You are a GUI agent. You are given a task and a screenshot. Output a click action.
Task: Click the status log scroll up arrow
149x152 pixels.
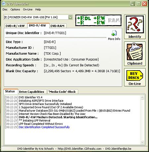click(x=142, y=97)
